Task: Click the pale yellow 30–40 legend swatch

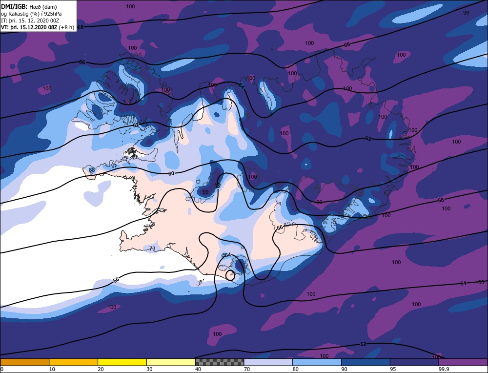Action: tap(171, 362)
